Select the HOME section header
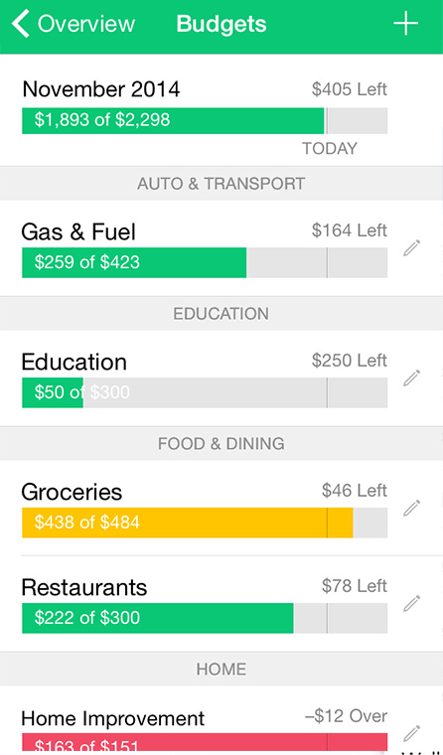Screen dimensions: 443x755 click(x=221, y=670)
